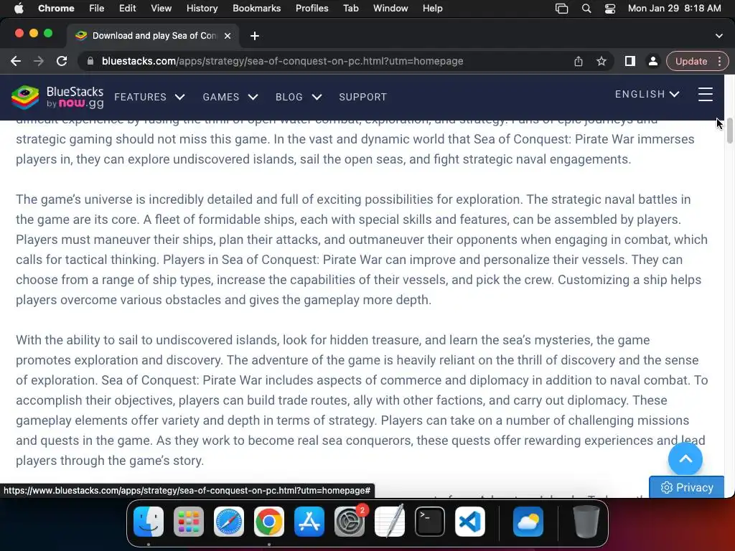Click the BlueStacks logo in the header
The height and width of the screenshot is (551, 735).
click(57, 97)
